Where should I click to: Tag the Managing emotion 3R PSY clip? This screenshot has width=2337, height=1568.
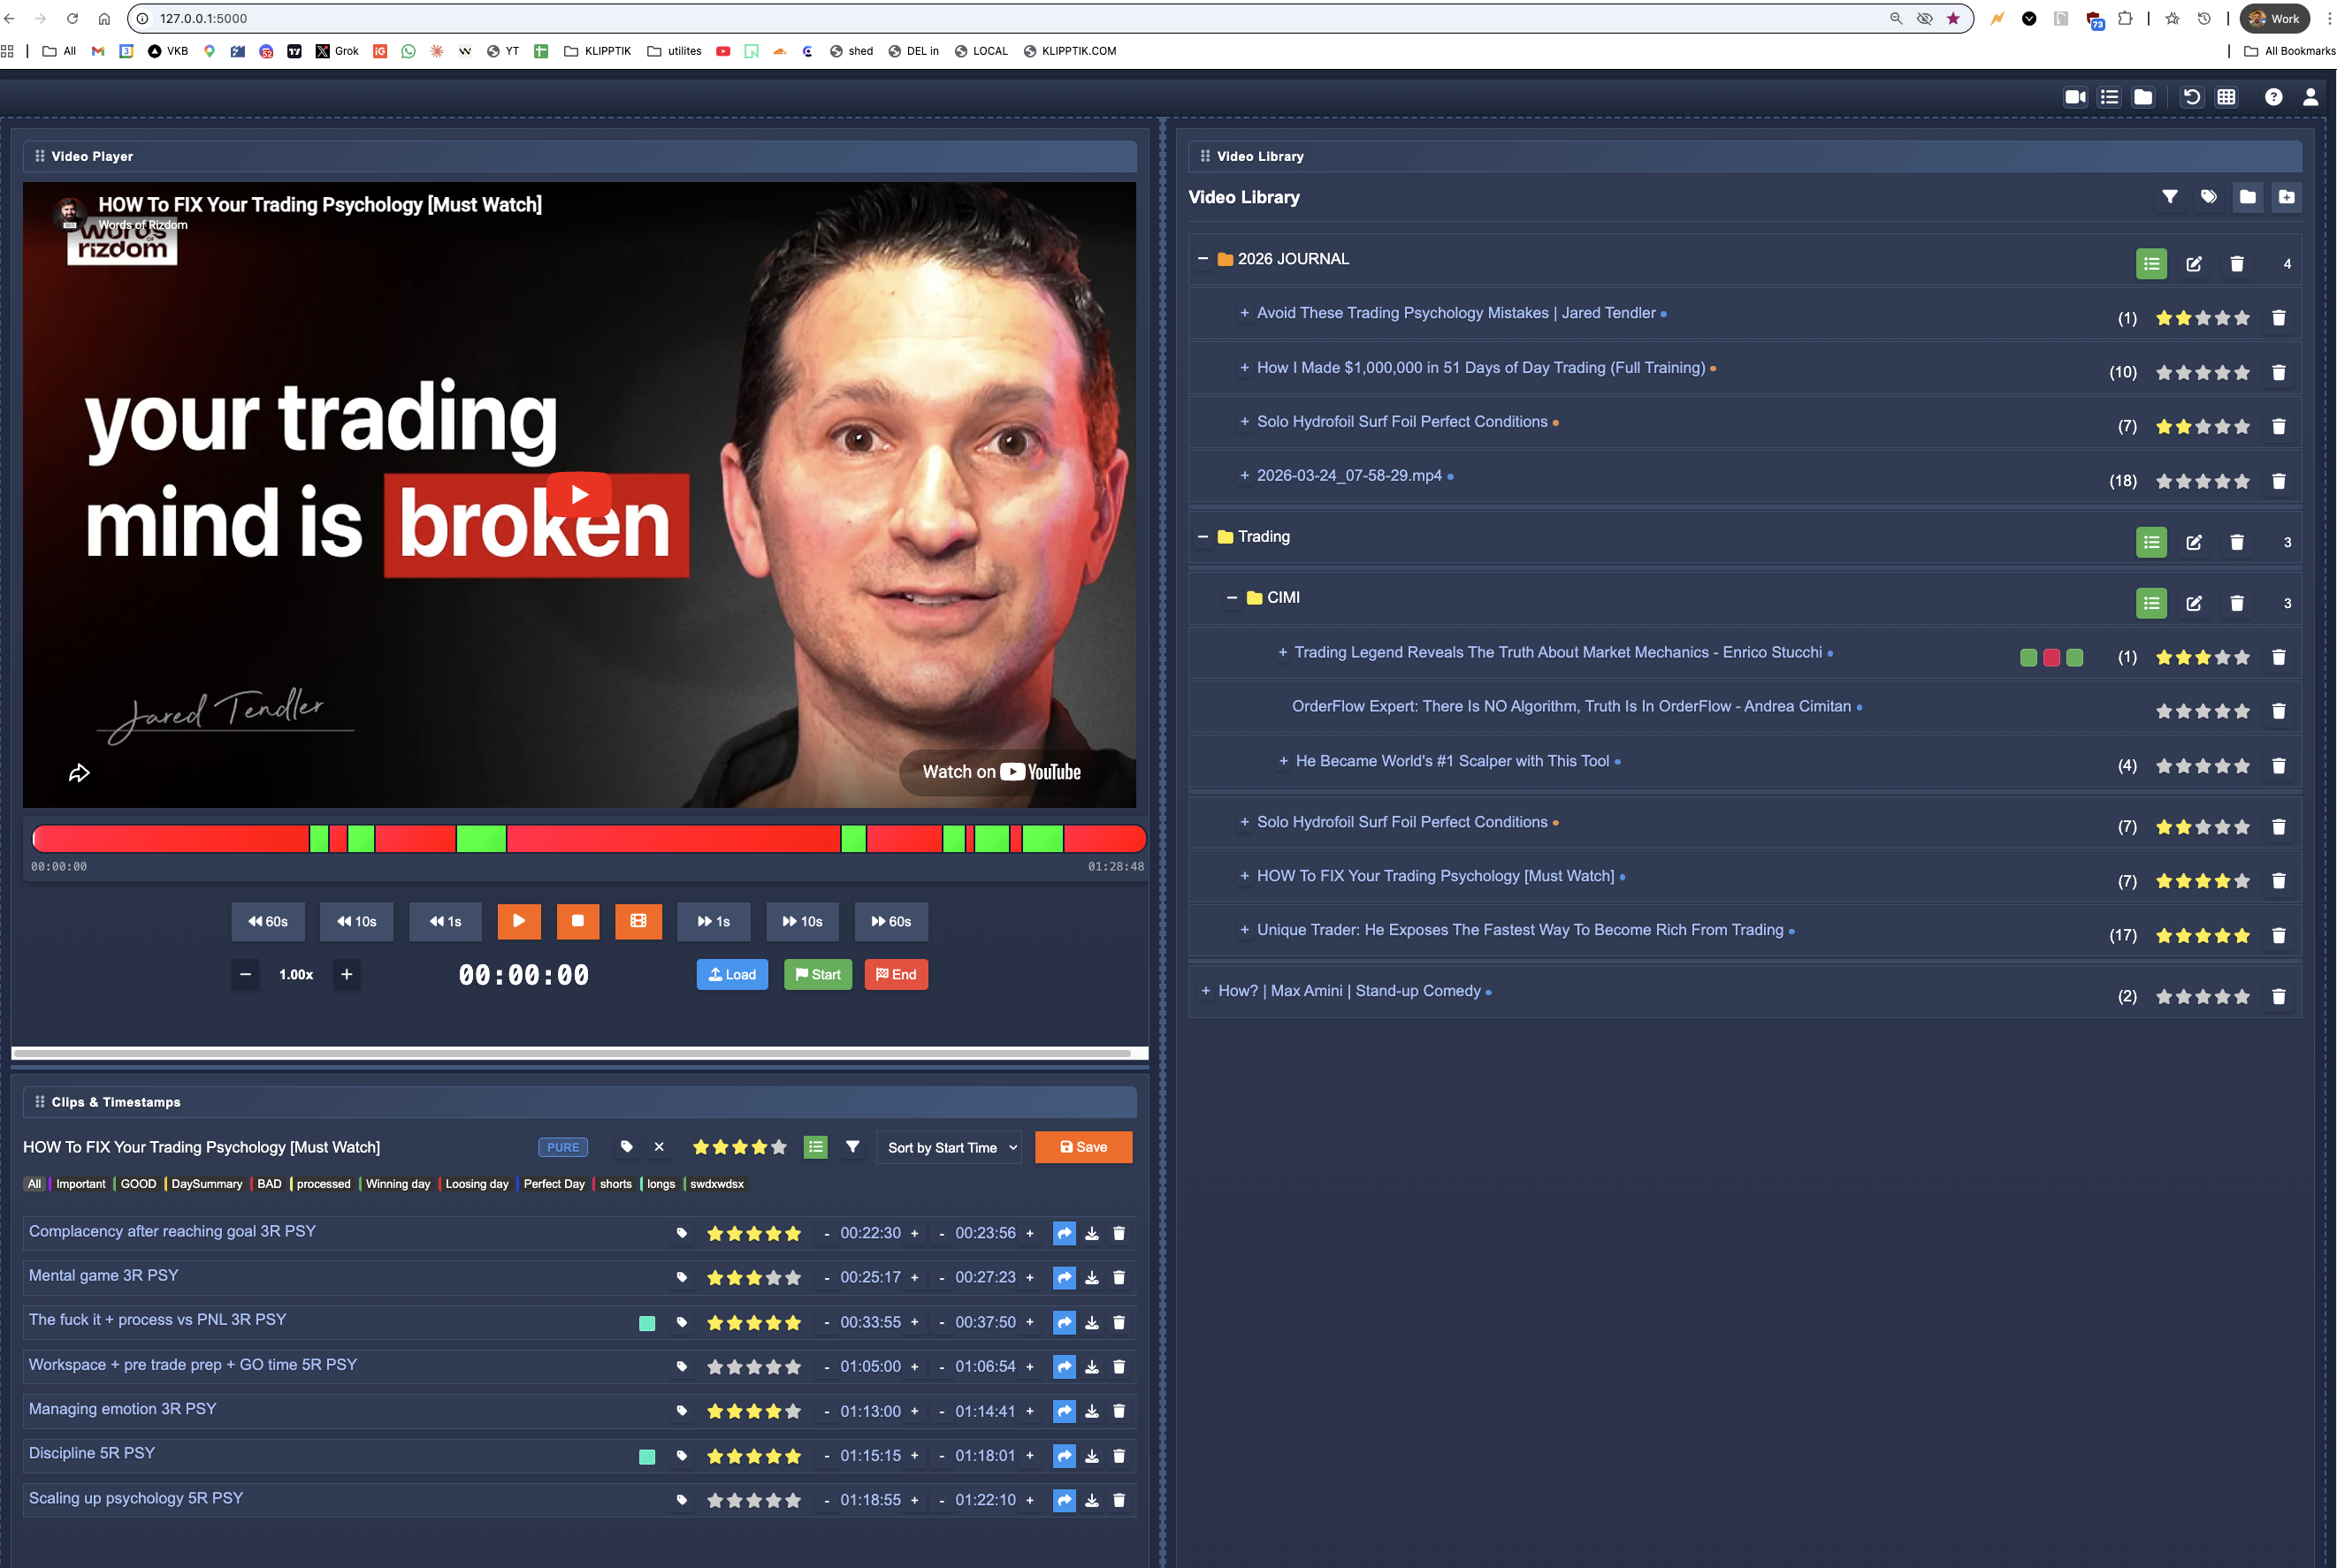(683, 1411)
